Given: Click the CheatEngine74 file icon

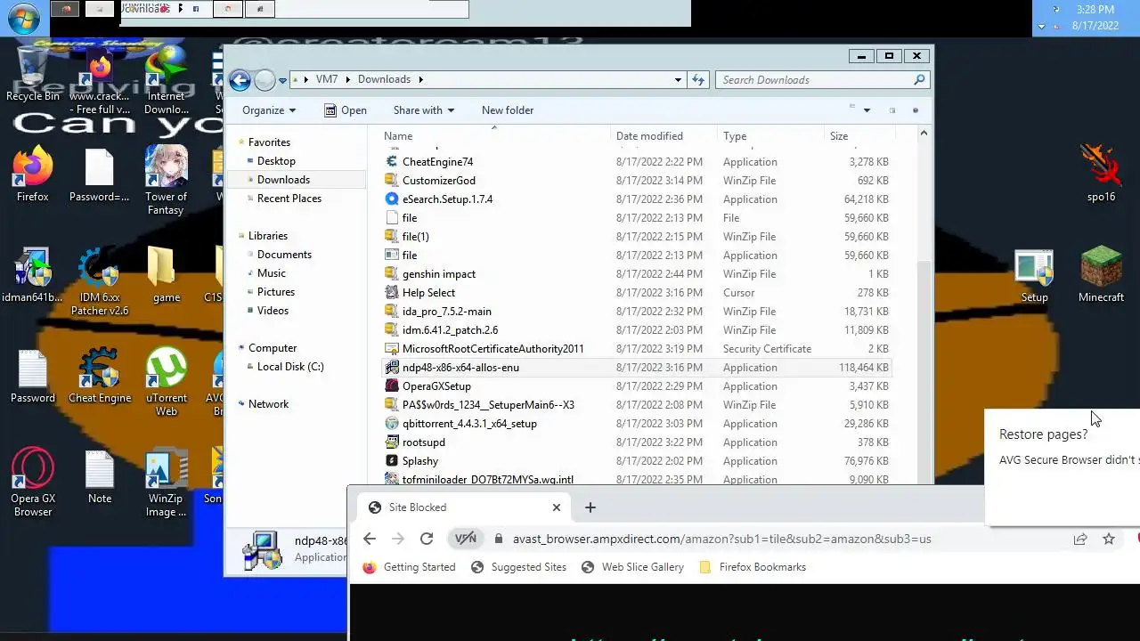Looking at the screenshot, I should [x=392, y=162].
